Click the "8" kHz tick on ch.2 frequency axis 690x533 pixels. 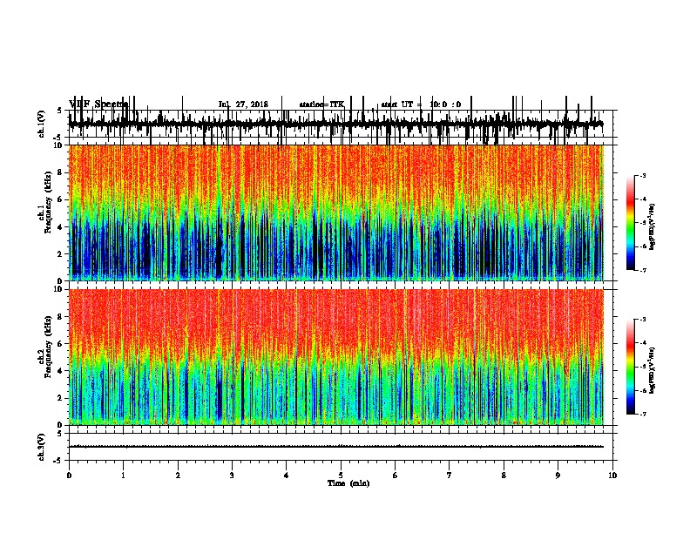(60, 317)
